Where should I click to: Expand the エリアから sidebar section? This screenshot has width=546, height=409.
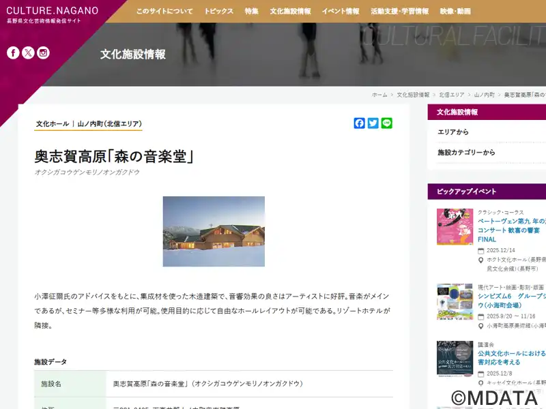(x=453, y=132)
